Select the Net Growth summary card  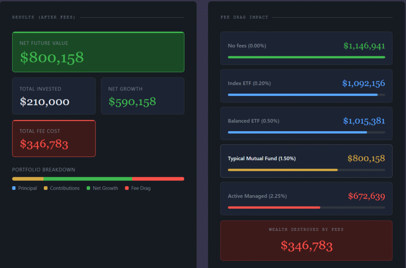[142, 96]
